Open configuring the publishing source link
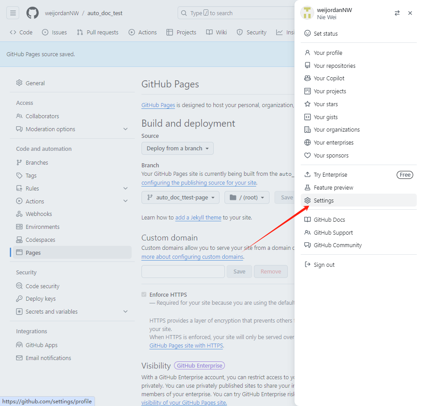 [x=199, y=182]
